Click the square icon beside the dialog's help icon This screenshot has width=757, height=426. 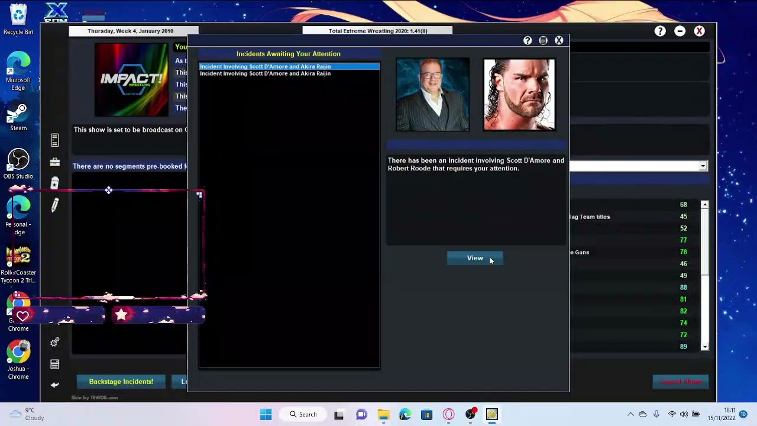click(543, 40)
